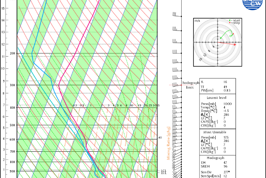Click the StmDir value 277°
The image size is (266, 178).
[x=228, y=172]
